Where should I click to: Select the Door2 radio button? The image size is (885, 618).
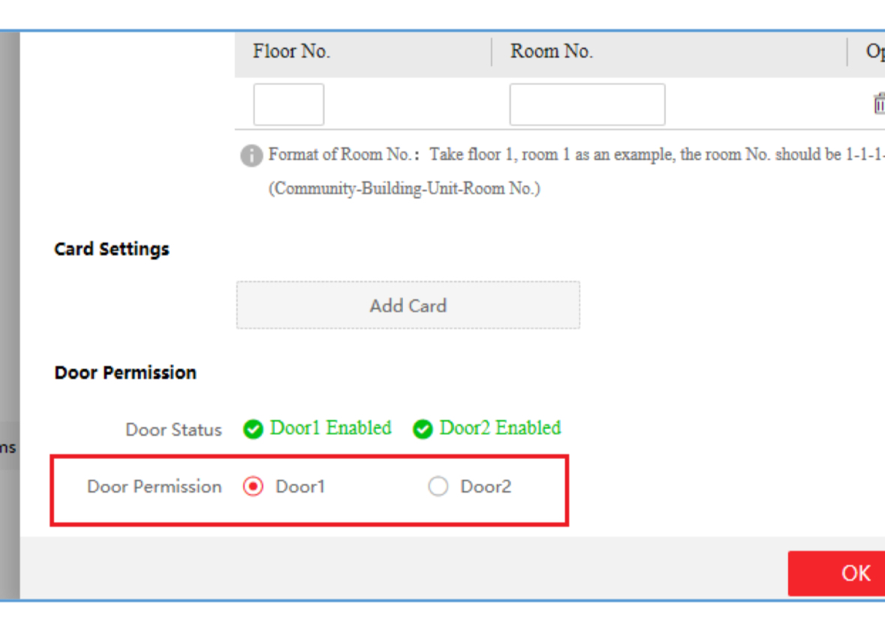438,487
